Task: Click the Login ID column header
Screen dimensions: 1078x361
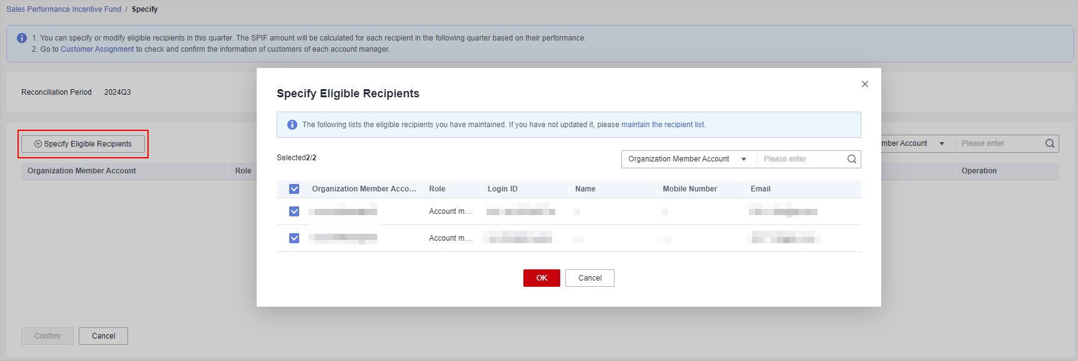Action: 502,189
